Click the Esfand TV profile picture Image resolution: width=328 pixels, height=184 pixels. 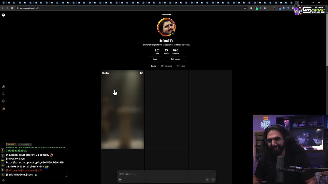point(166,27)
